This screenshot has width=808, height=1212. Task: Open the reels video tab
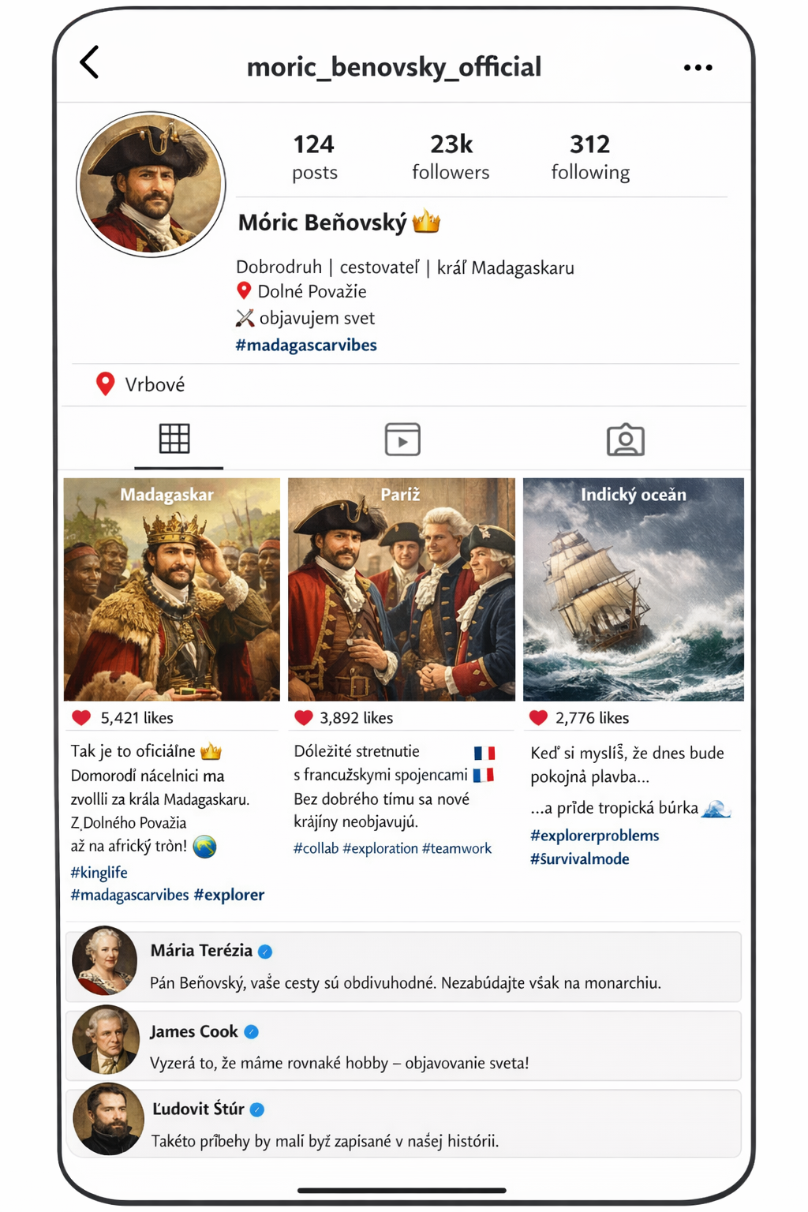[x=402, y=440]
